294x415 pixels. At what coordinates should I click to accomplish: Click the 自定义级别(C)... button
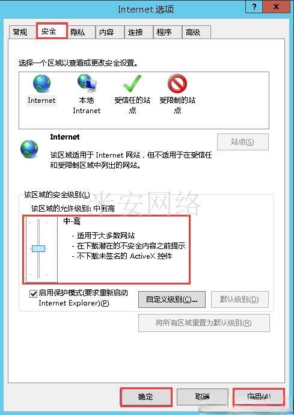172,300
